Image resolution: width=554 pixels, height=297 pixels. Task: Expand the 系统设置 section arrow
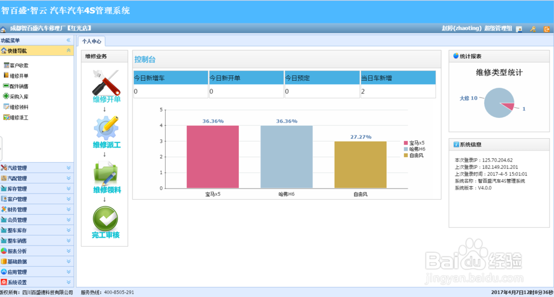(x=69, y=282)
